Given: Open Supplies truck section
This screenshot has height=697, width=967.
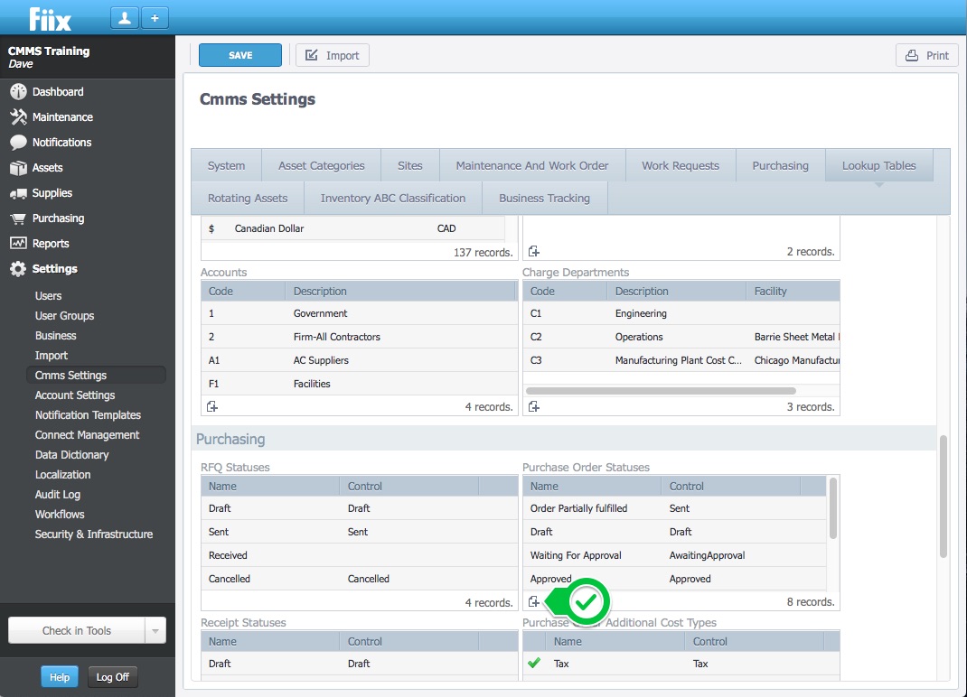Looking at the screenshot, I should pyautogui.click(x=52, y=193).
